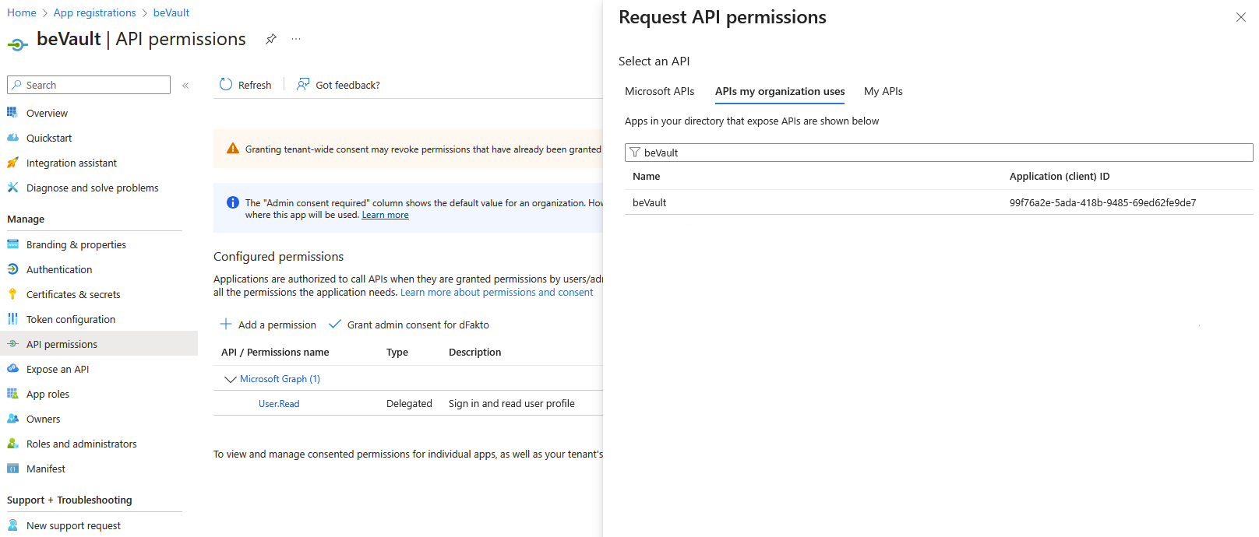The width and height of the screenshot is (1259, 537).
Task: Open the User.Read permission link
Action: (x=279, y=404)
